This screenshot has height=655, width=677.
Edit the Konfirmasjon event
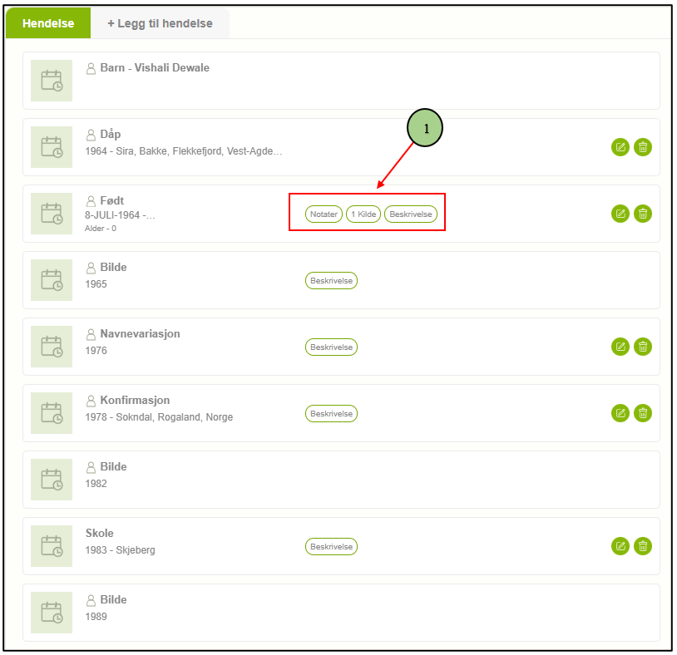pyautogui.click(x=620, y=413)
